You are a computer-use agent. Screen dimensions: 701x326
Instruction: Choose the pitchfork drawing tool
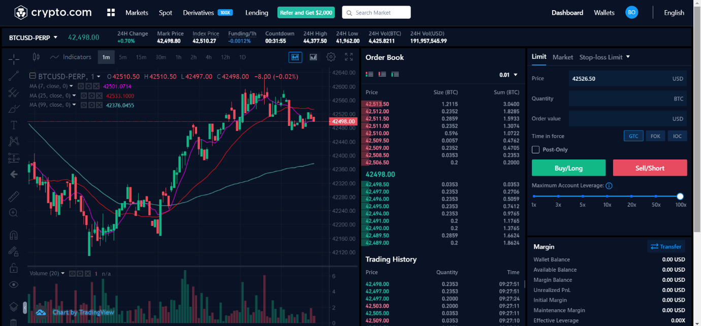[x=14, y=92]
